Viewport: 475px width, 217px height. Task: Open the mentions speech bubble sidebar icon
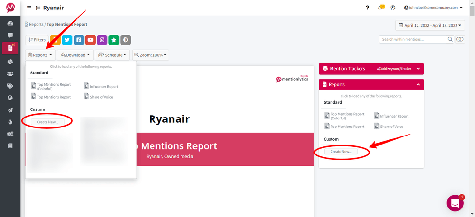click(x=10, y=36)
